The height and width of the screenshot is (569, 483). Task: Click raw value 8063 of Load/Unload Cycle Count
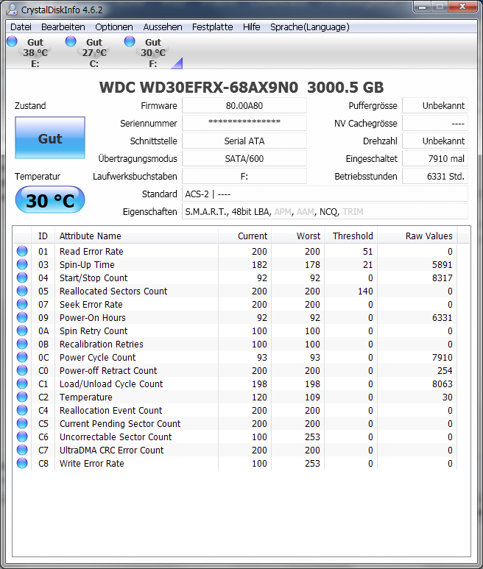(442, 384)
